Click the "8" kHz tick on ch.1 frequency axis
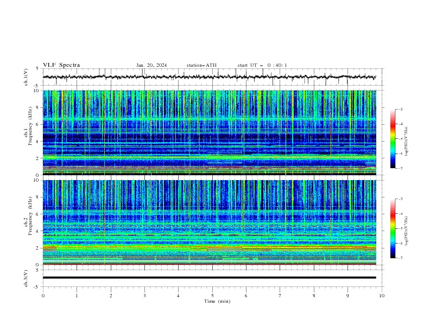430x332 pixels. tap(38, 107)
